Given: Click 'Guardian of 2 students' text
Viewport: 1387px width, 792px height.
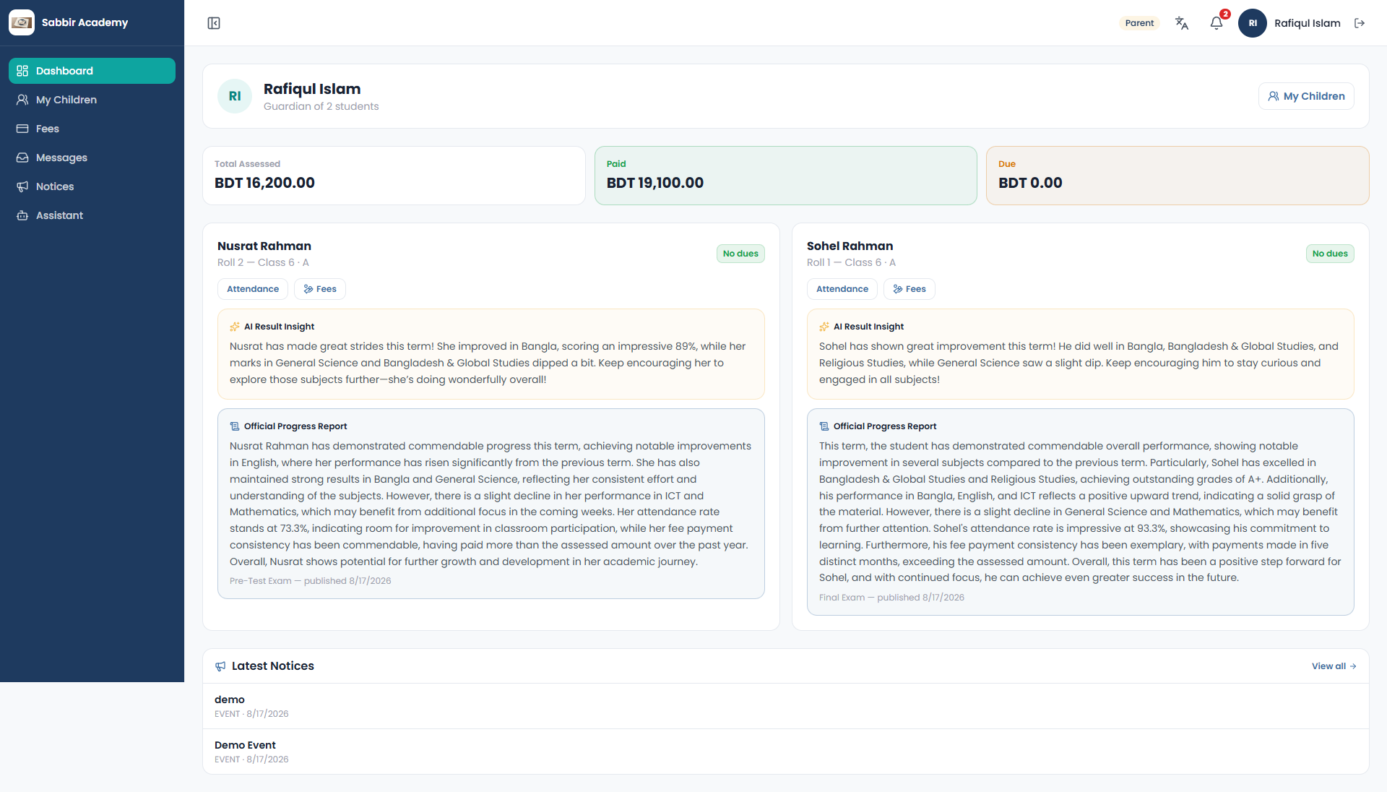Looking at the screenshot, I should click(321, 106).
